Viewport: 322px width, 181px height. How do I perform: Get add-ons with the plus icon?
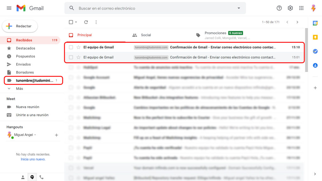pos(315,88)
